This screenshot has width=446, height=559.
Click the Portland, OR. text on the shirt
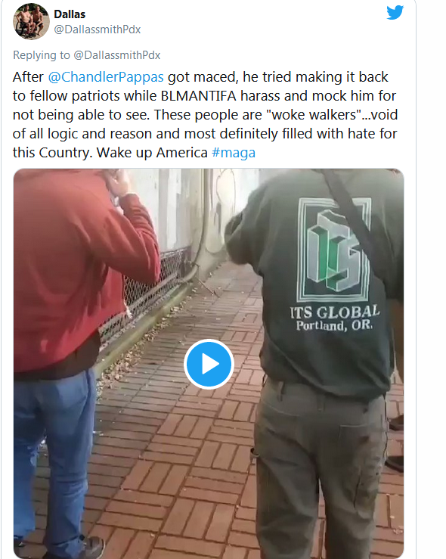[334, 325]
